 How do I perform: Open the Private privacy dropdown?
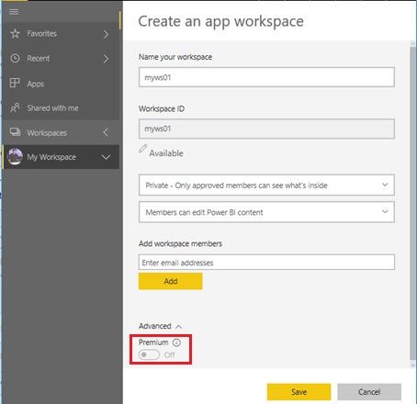[266, 185]
